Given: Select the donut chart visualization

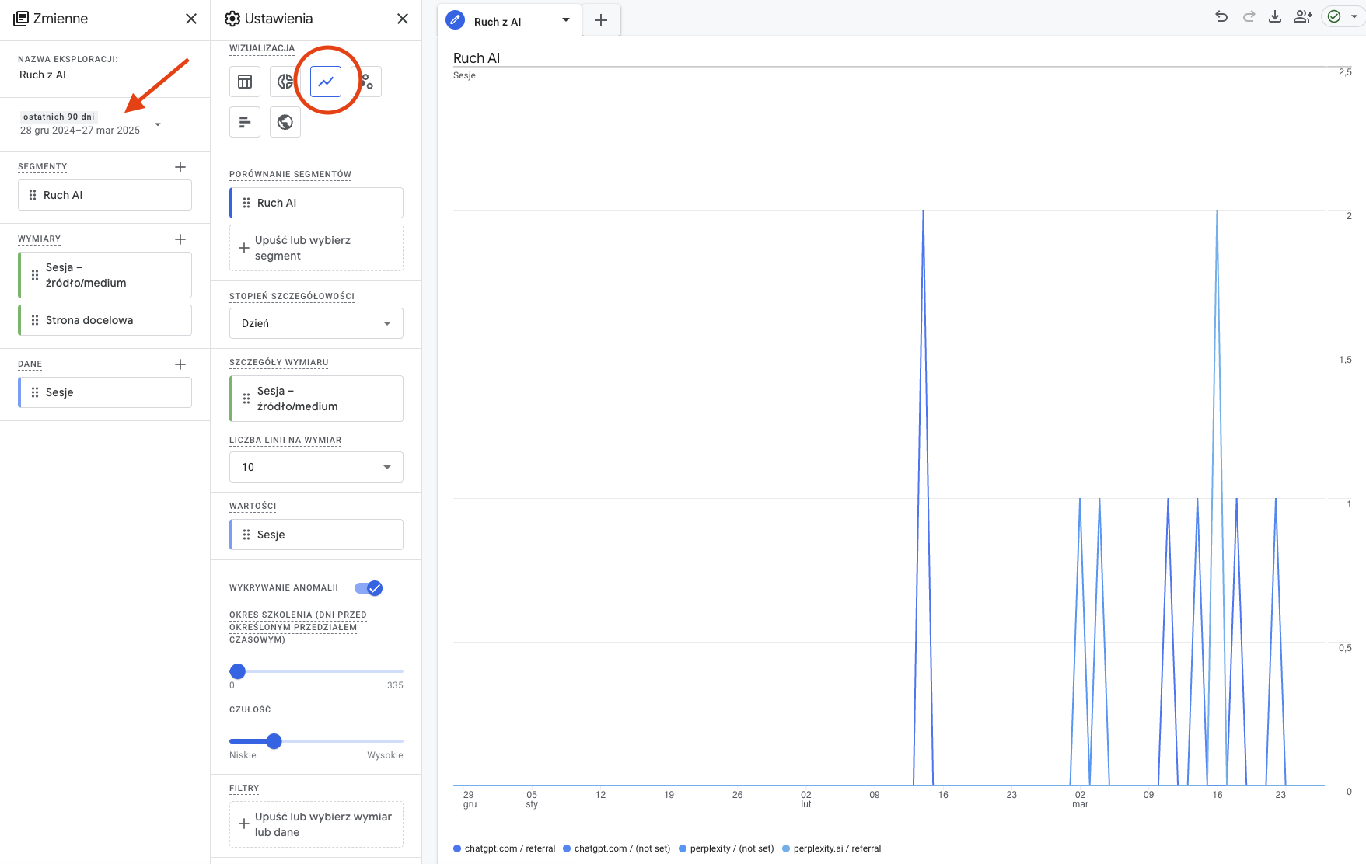Looking at the screenshot, I should (285, 82).
